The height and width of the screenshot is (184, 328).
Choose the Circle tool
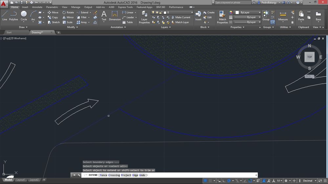[24, 16]
